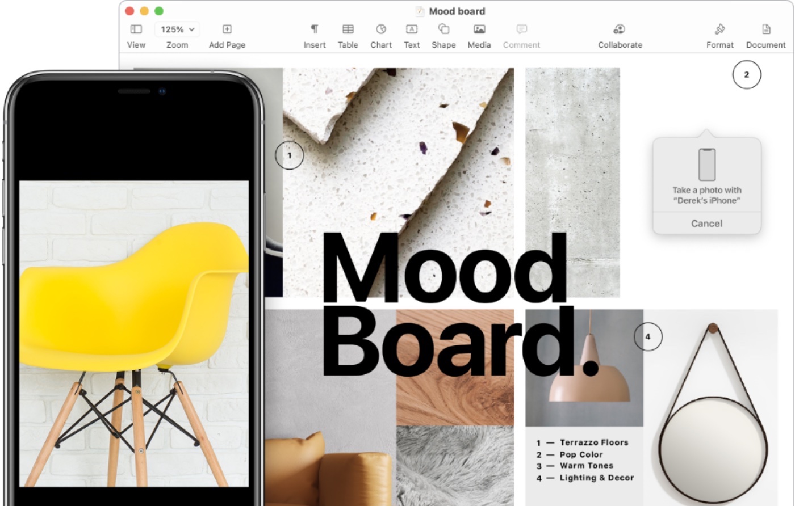
Task: Click the Collaborate icon
Action: (620, 29)
